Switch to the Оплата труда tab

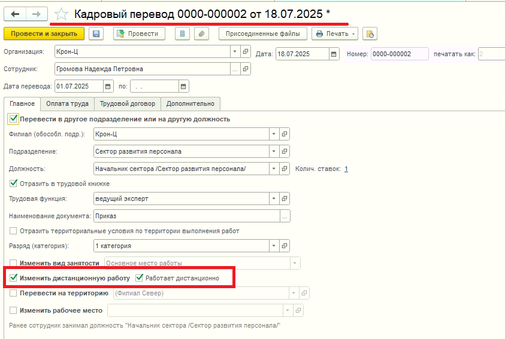[x=67, y=104]
